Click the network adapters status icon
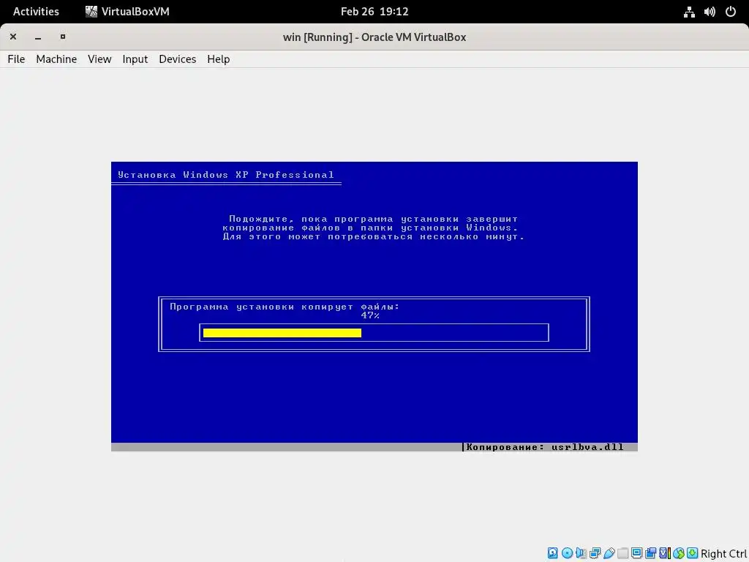 (x=595, y=553)
